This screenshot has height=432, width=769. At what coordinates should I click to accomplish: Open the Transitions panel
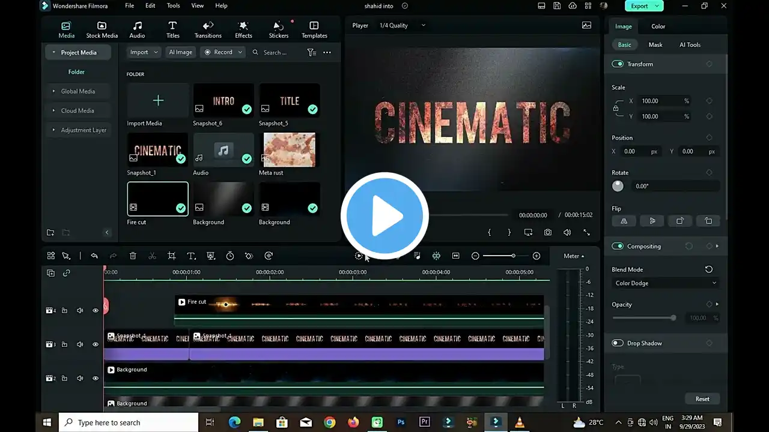208,29
